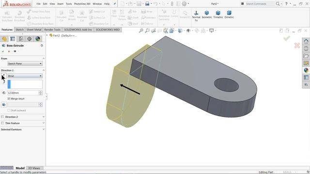Enable the Direction 2 checkbox
The image size is (310, 174).
tap(2, 117)
